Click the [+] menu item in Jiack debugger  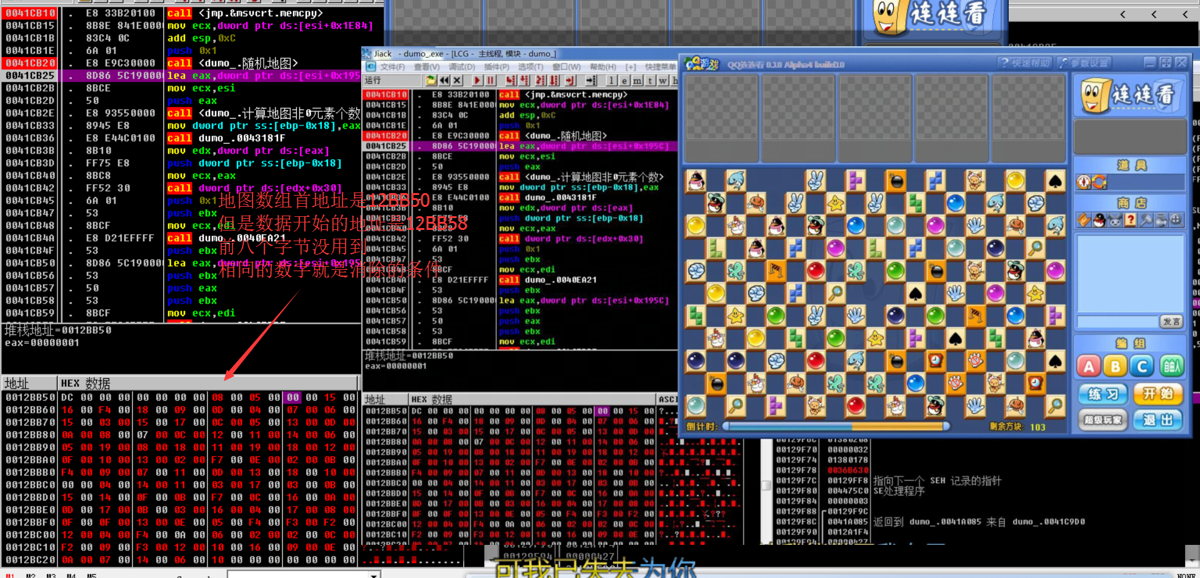tap(631, 67)
